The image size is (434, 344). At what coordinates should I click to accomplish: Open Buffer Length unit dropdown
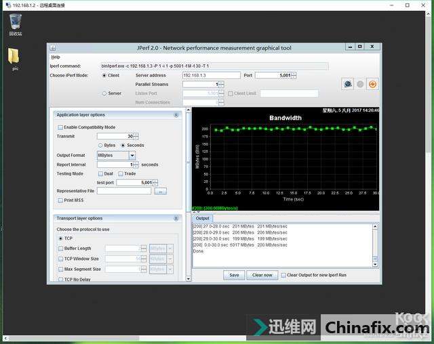pos(170,249)
